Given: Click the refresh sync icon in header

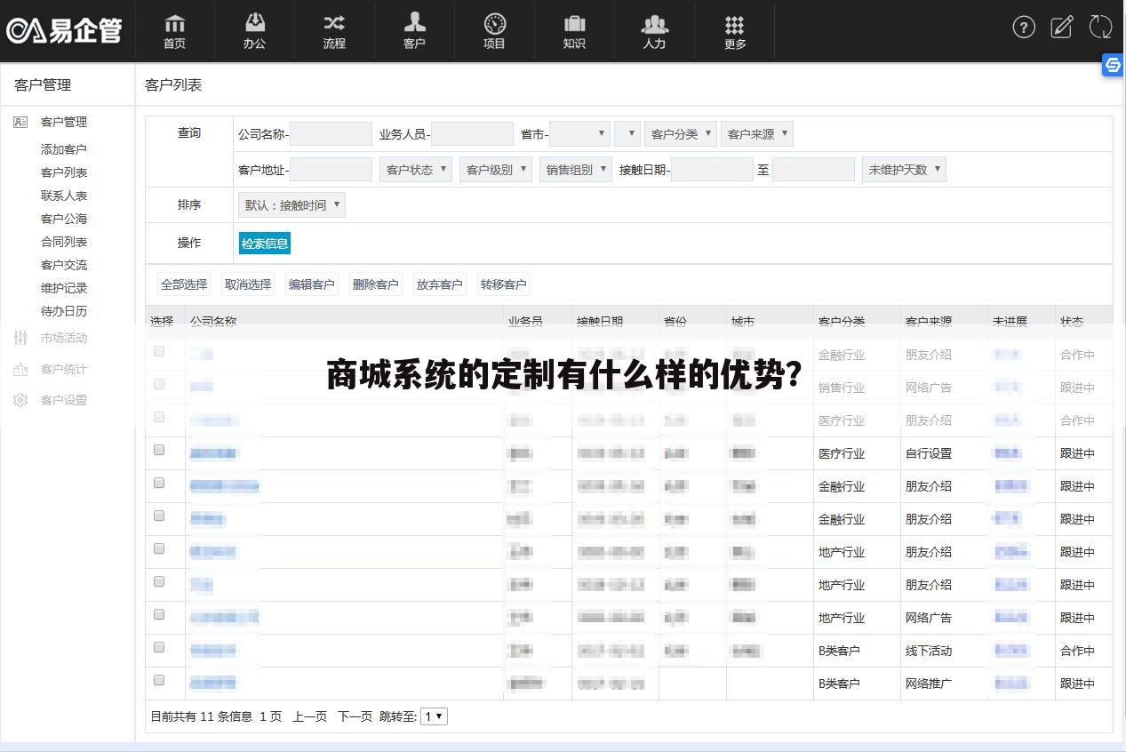Looking at the screenshot, I should tap(1101, 28).
